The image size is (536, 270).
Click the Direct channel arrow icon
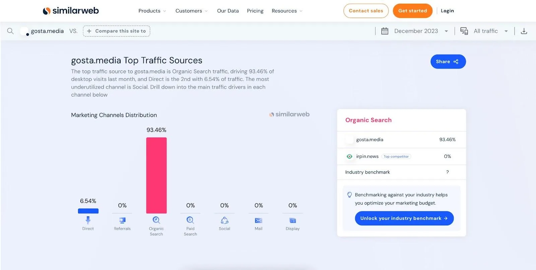[x=88, y=220]
